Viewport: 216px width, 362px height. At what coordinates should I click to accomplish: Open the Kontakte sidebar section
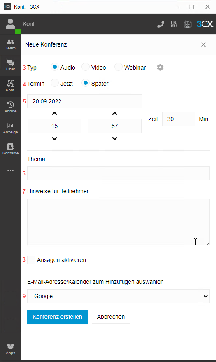point(10,149)
